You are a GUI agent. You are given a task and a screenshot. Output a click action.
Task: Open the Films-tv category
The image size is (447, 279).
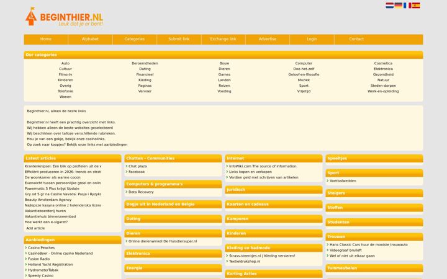(65, 74)
